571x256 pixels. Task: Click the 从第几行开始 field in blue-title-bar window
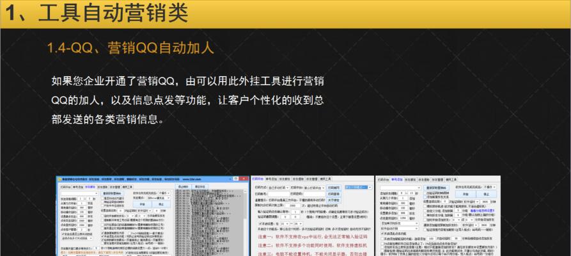(81, 203)
